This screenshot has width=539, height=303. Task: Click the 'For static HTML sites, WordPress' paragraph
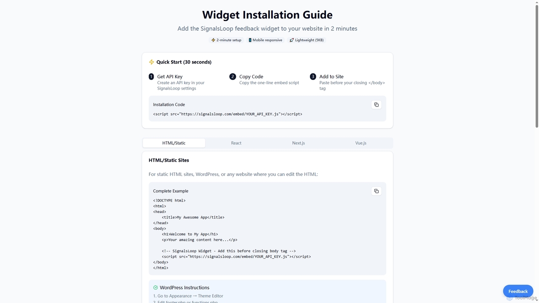pyautogui.click(x=233, y=174)
